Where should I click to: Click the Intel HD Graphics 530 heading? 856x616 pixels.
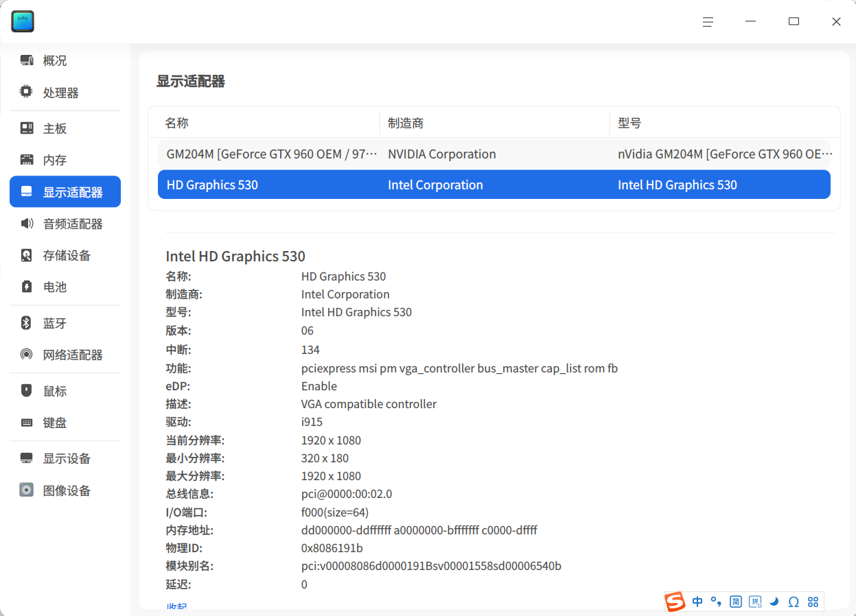235,257
